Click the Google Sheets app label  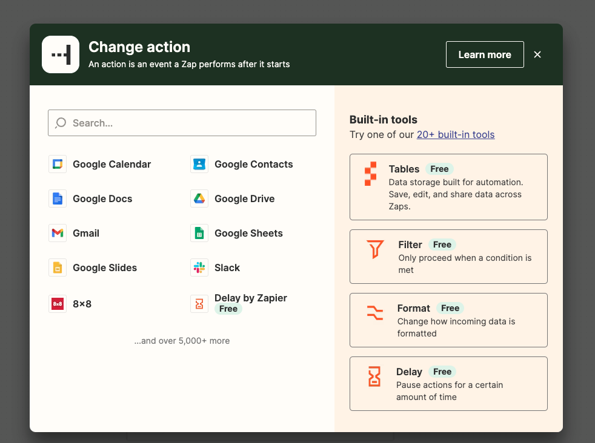click(248, 233)
